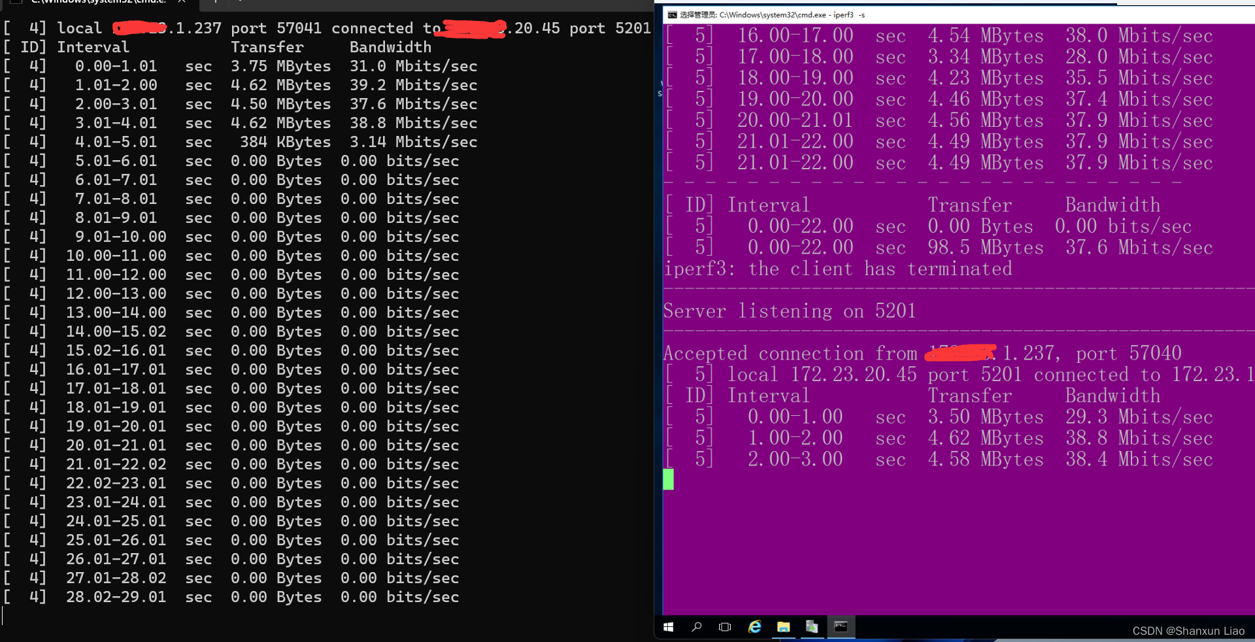Click the Search icon on the taskbar
This screenshot has height=642, width=1255.
697,628
